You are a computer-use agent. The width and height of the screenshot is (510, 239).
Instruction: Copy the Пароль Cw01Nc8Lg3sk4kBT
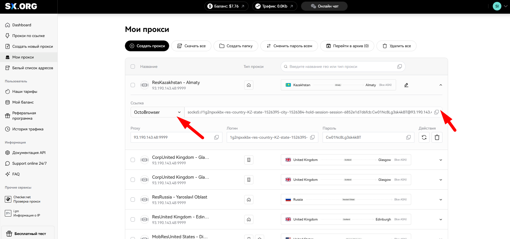click(408, 137)
